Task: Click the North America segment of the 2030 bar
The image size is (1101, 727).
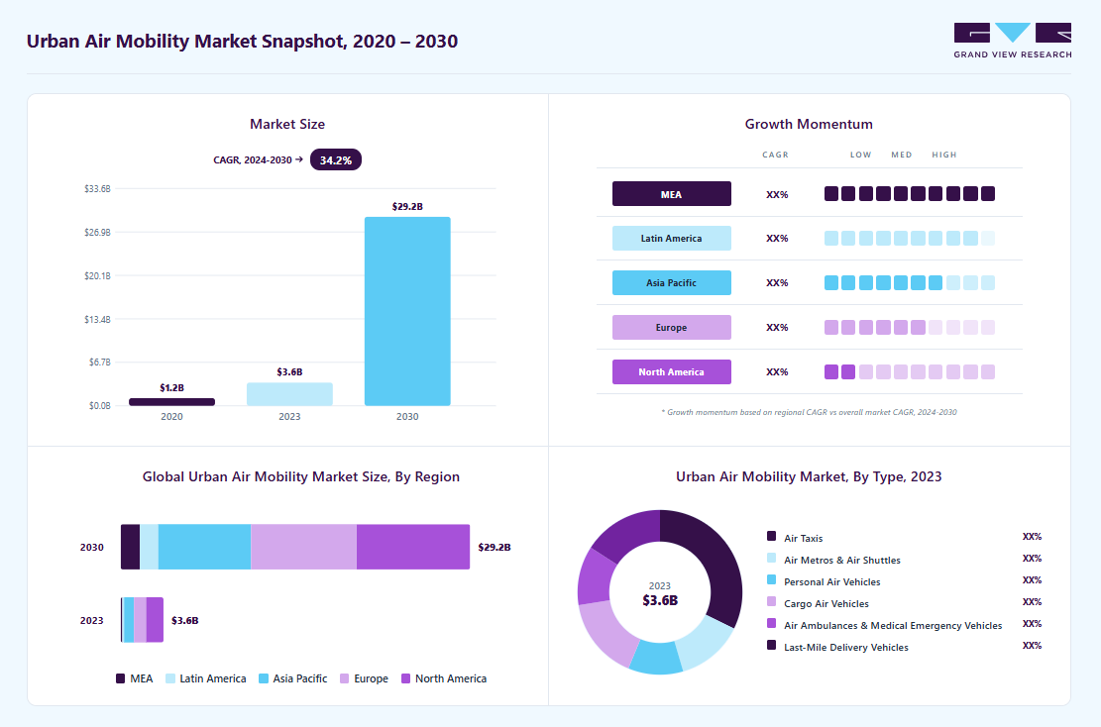Action: [413, 547]
